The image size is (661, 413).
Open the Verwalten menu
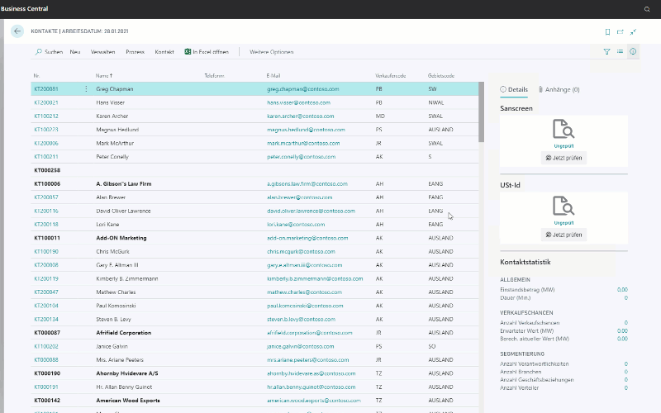click(x=102, y=52)
